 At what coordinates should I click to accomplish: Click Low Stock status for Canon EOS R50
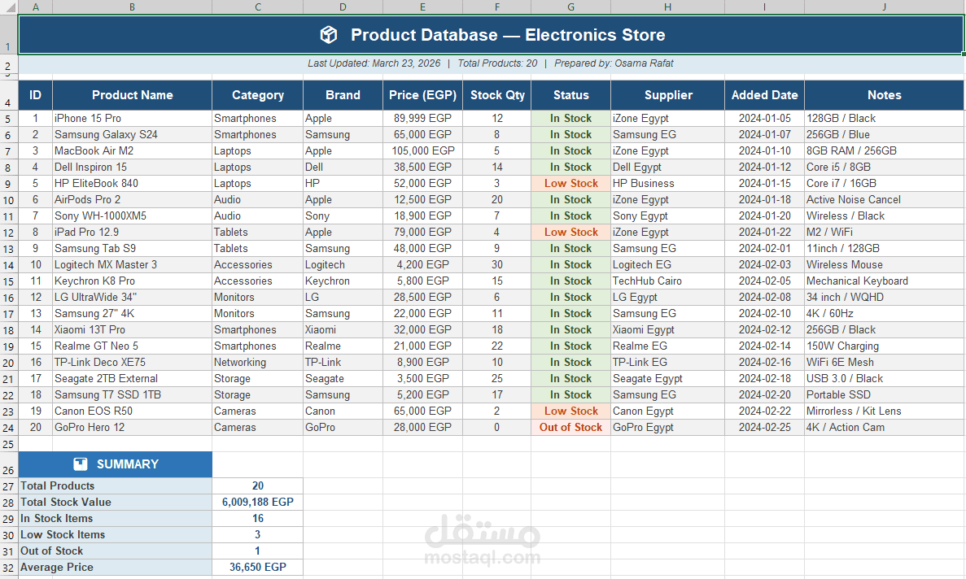(571, 411)
